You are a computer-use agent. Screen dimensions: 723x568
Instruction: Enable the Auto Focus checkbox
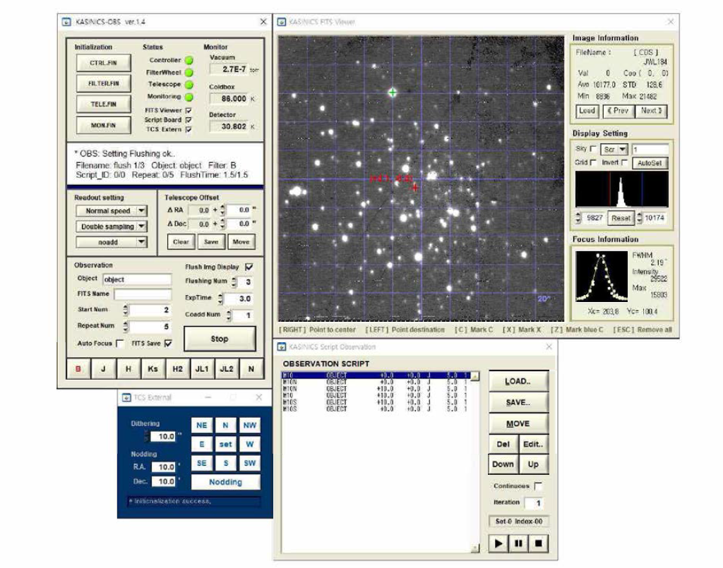pyautogui.click(x=120, y=343)
